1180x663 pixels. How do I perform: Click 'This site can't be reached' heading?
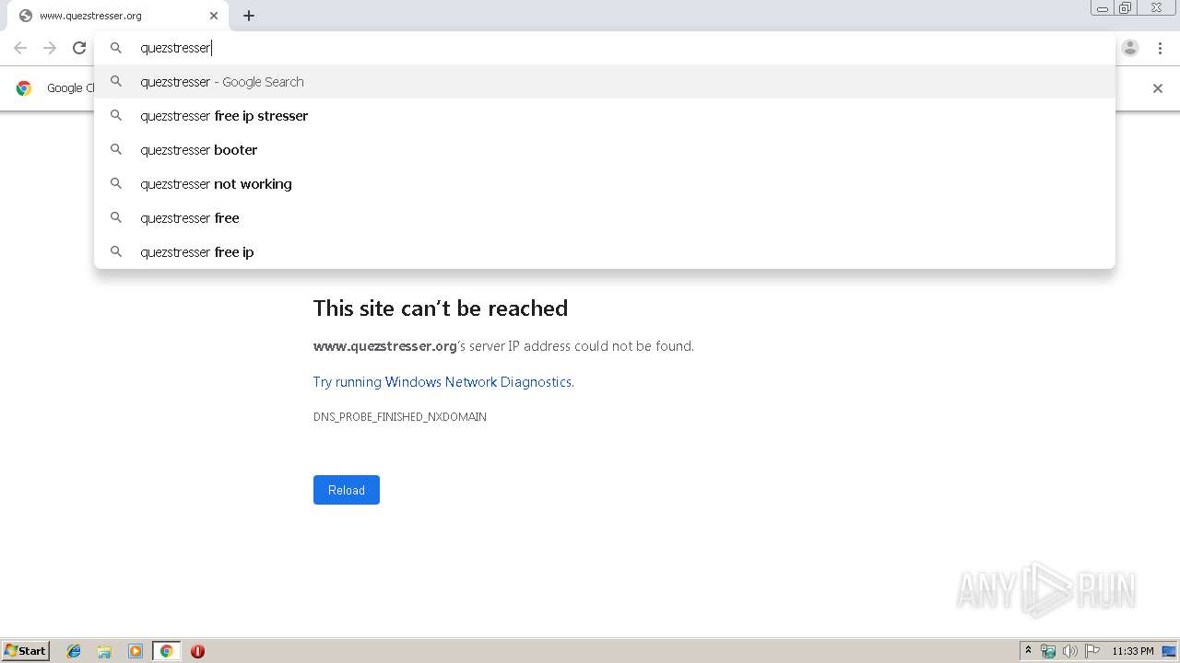click(441, 308)
